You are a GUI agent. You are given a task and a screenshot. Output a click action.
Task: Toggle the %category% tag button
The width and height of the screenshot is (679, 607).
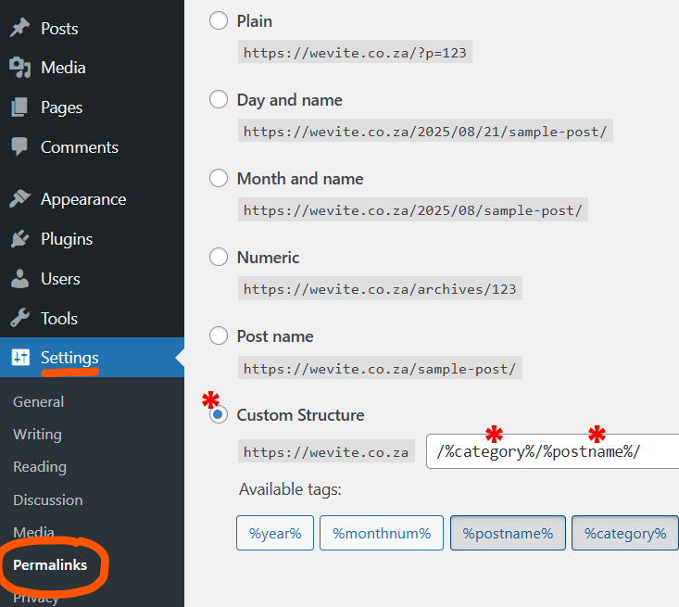click(x=625, y=533)
